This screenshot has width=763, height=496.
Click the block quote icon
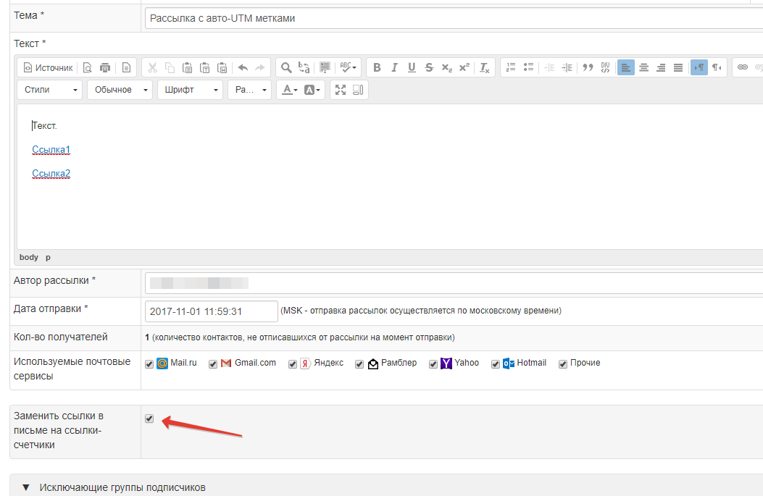pyautogui.click(x=588, y=67)
